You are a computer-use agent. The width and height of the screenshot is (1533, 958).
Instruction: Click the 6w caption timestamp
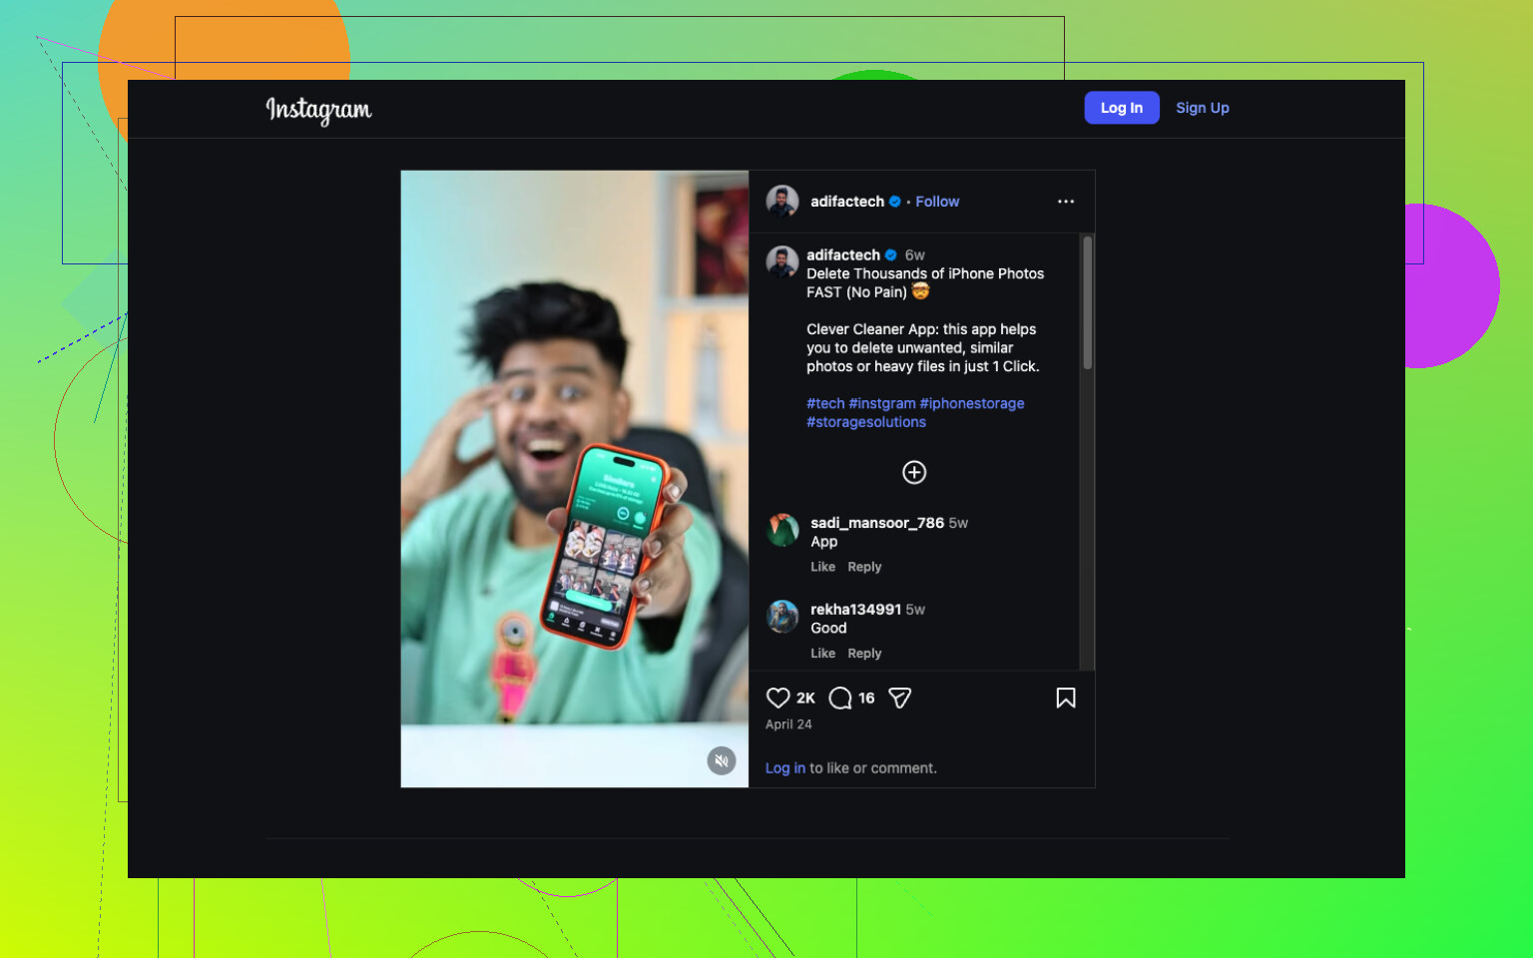pos(915,255)
